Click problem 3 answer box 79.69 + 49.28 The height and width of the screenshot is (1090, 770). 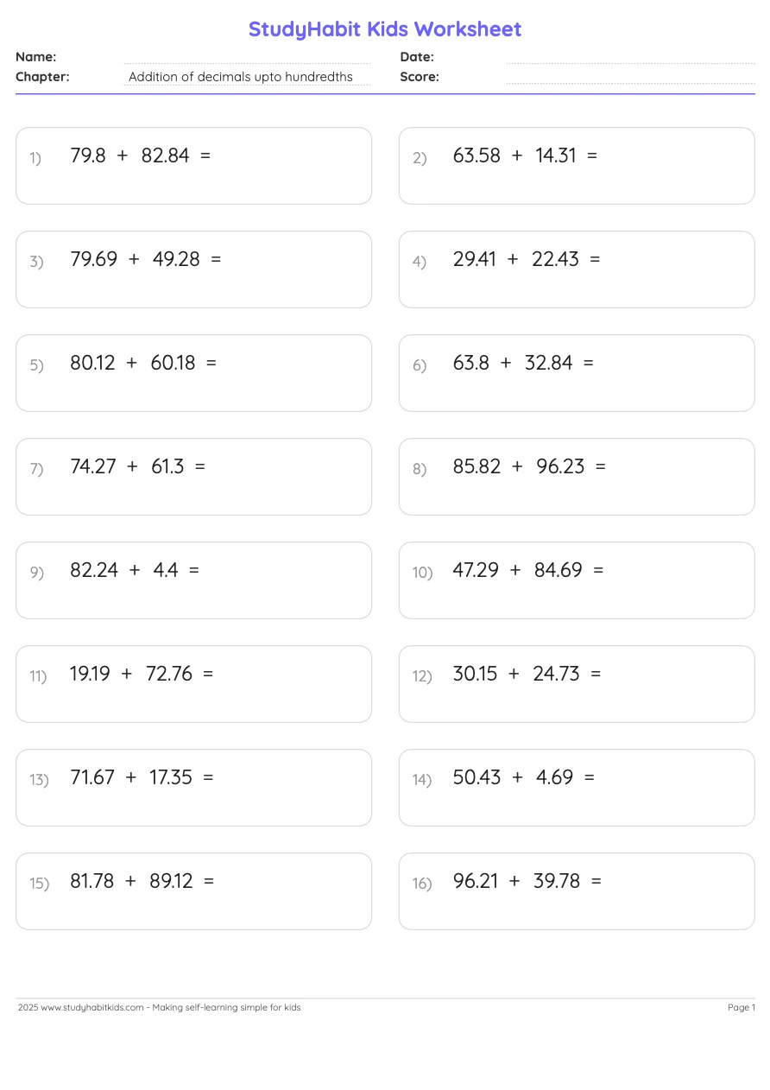click(x=193, y=269)
